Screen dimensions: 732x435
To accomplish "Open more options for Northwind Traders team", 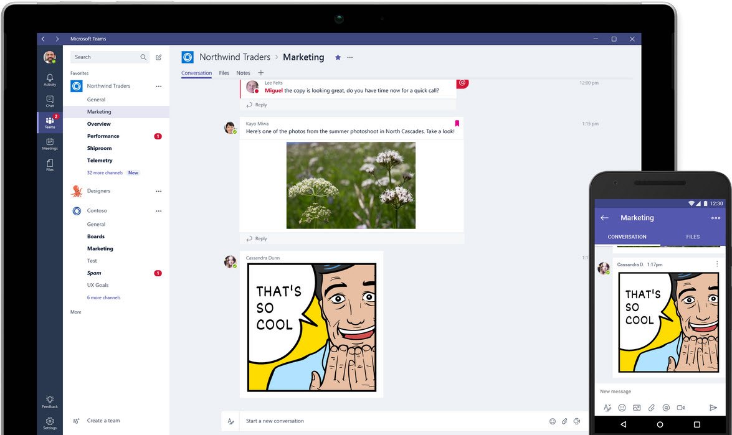I will 158,87.
